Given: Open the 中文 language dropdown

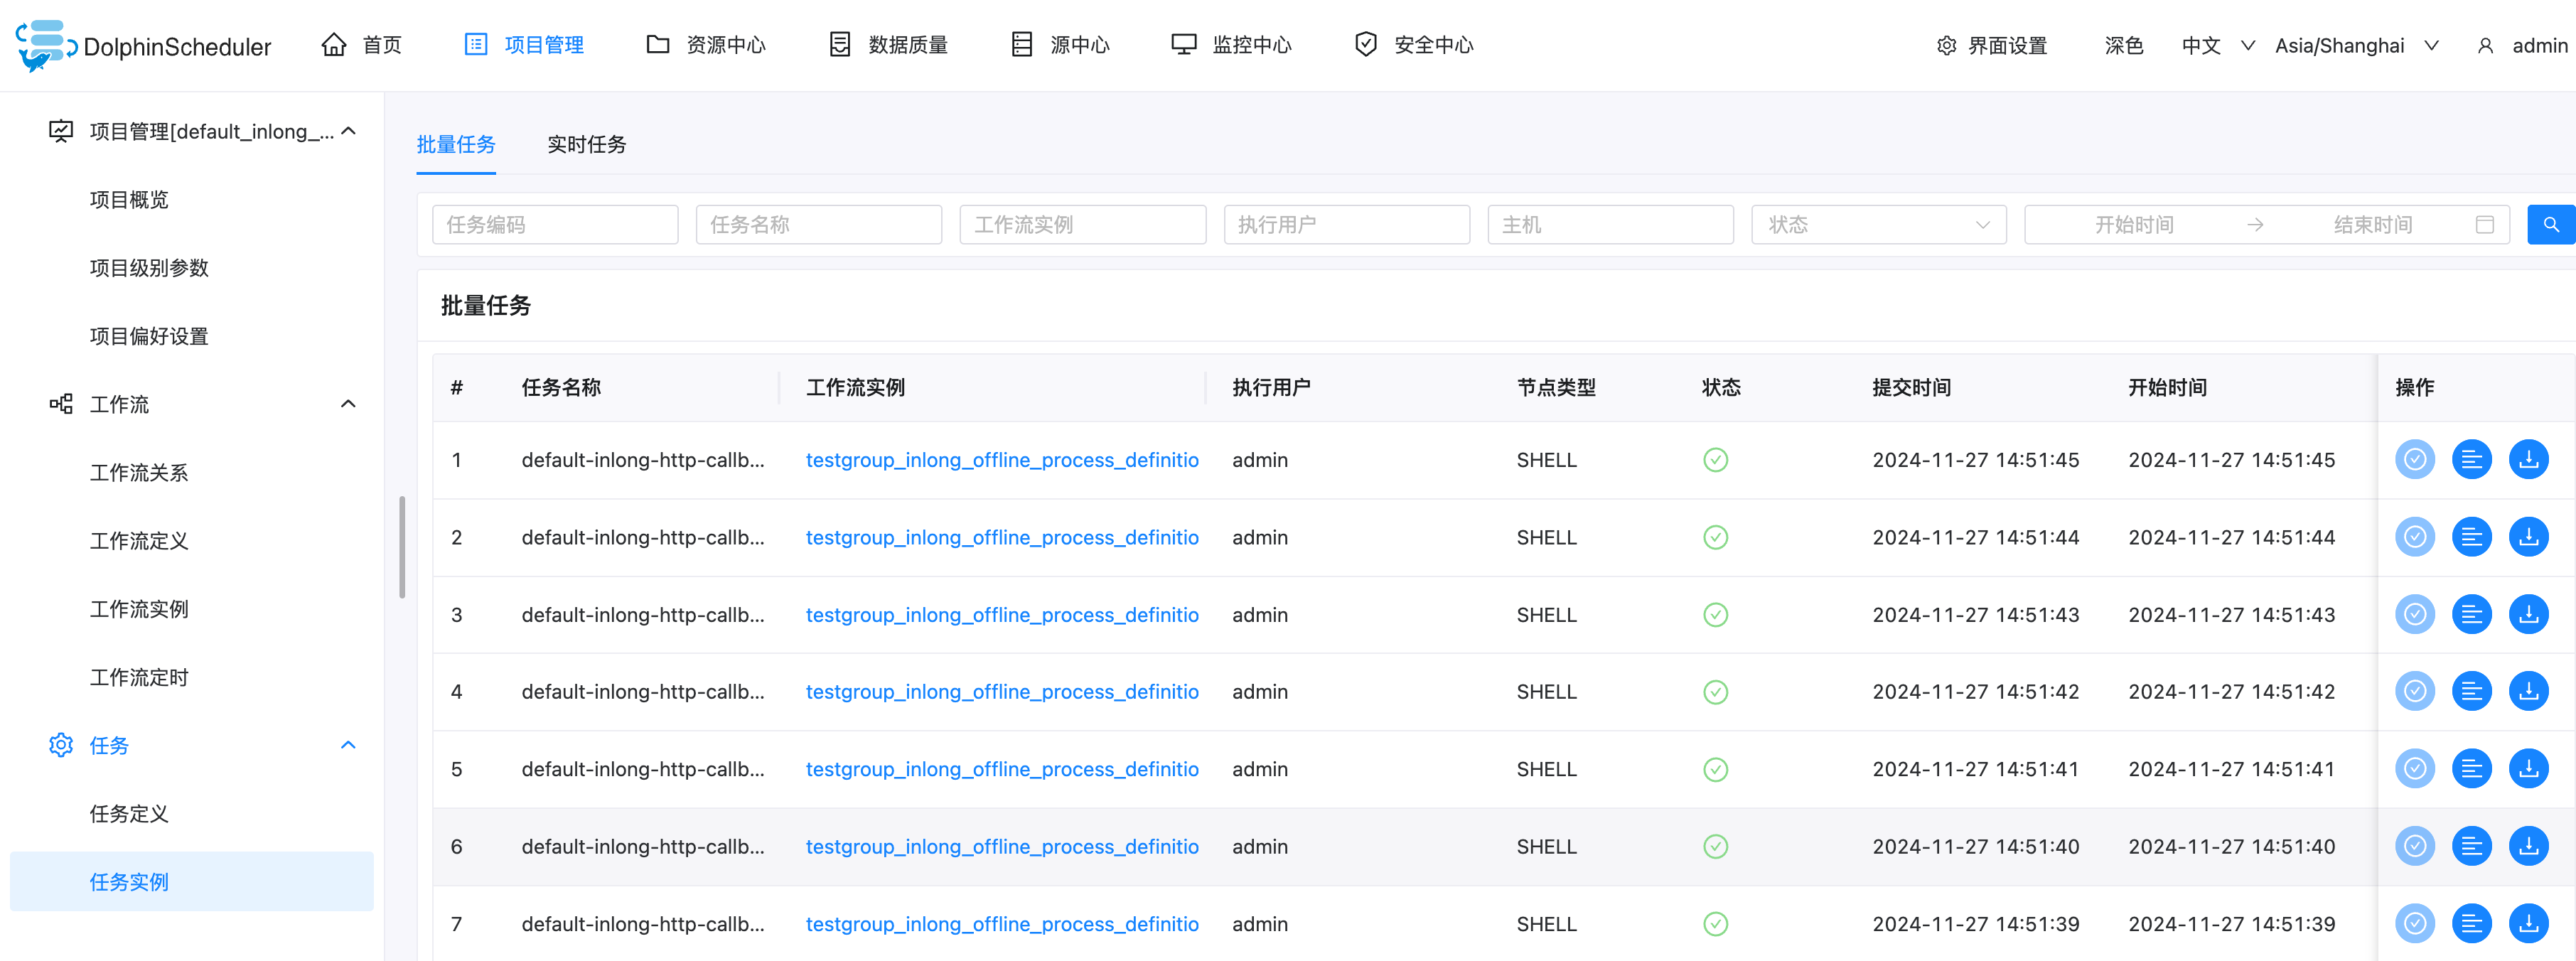Looking at the screenshot, I should click(2216, 46).
